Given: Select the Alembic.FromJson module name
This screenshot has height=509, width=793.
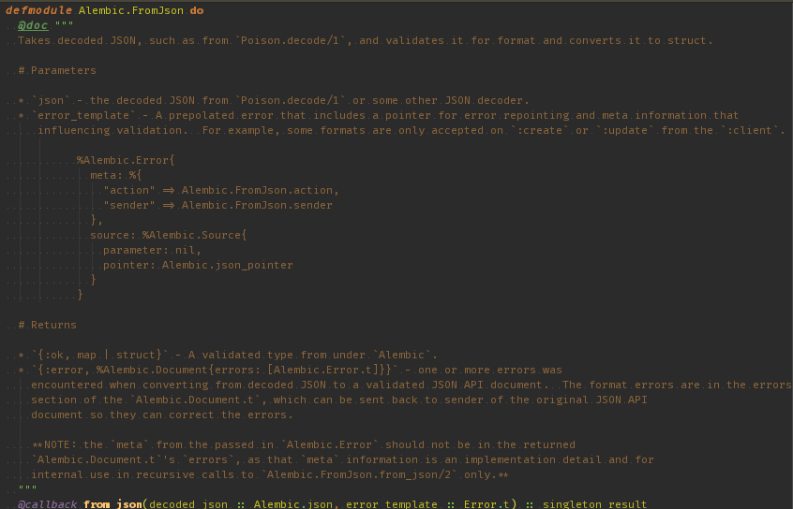Looking at the screenshot, I should pos(130,10).
